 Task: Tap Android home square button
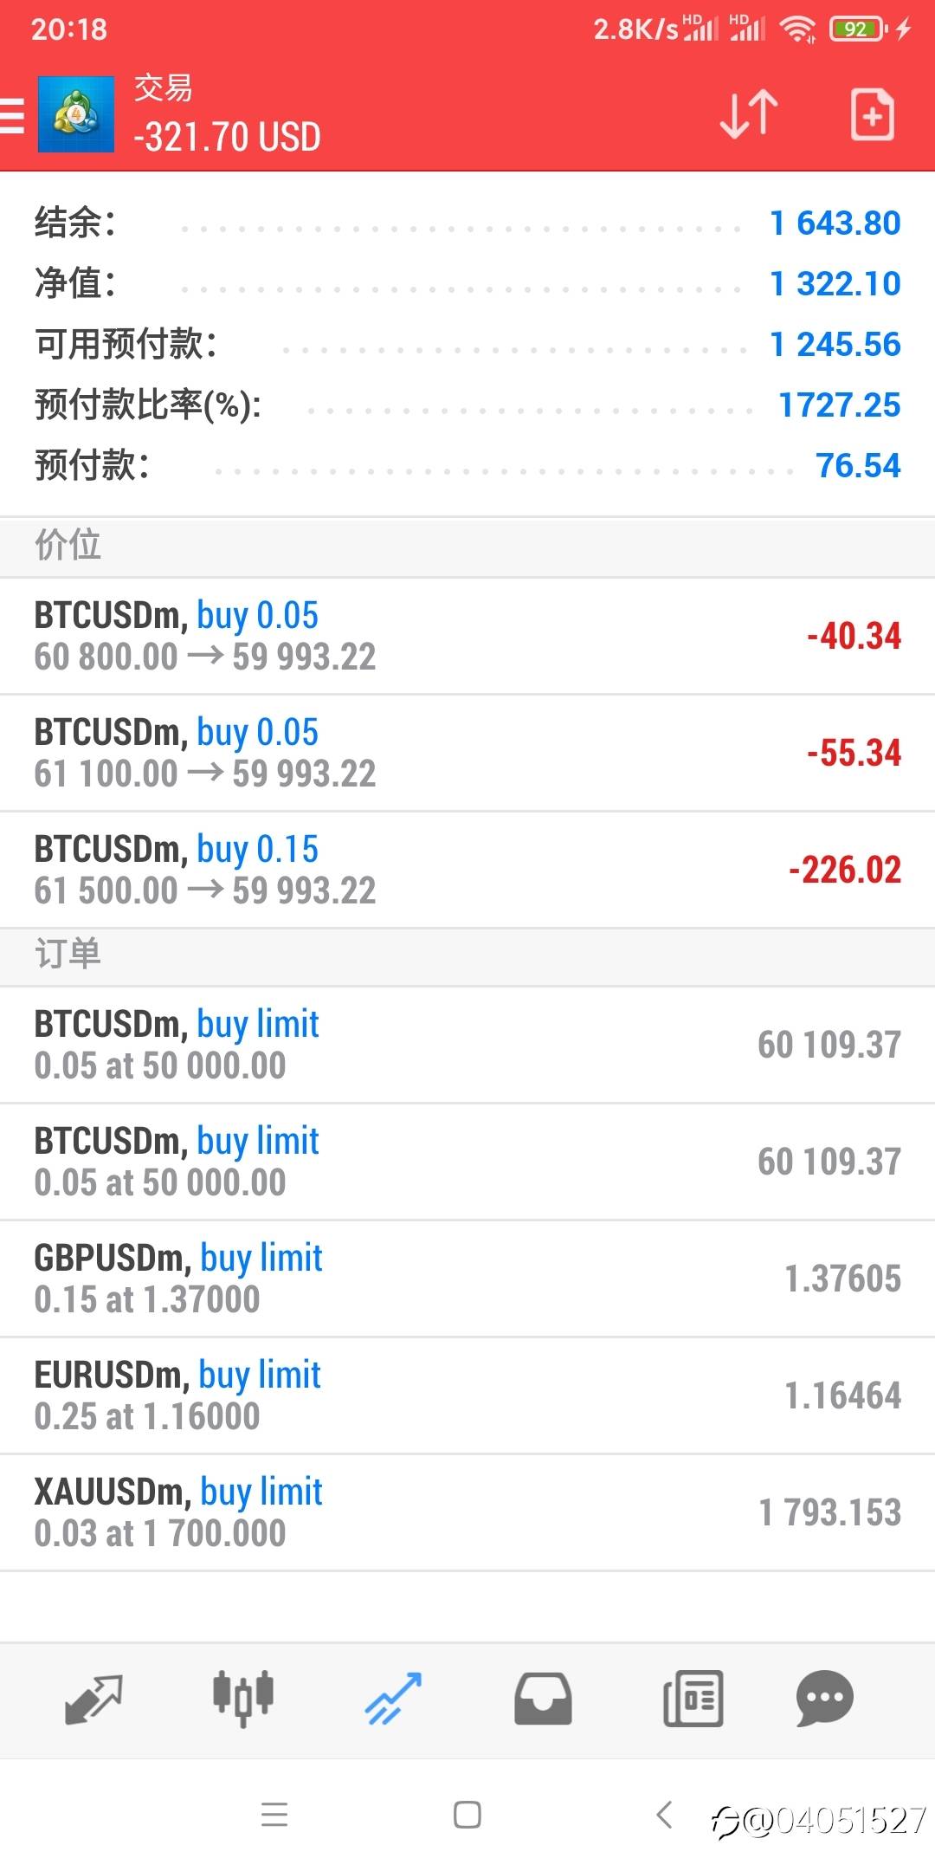click(467, 1815)
